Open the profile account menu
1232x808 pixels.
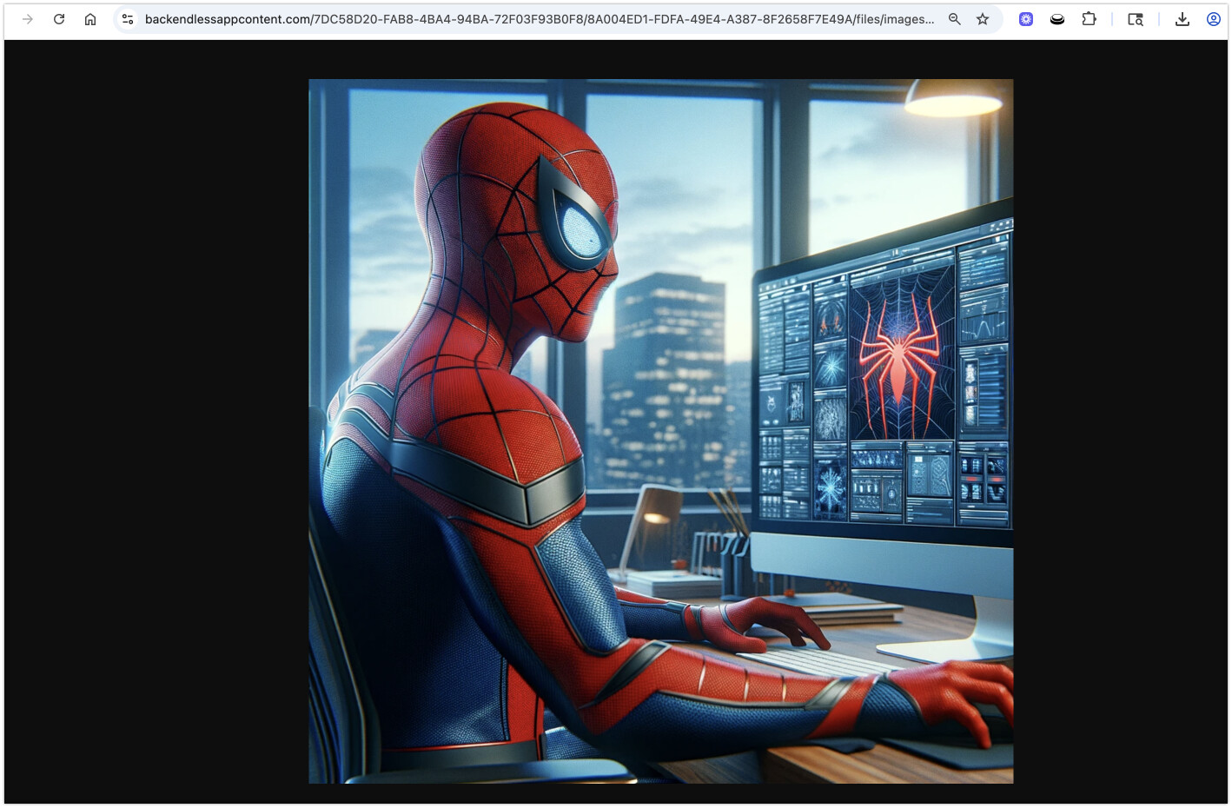pos(1214,19)
